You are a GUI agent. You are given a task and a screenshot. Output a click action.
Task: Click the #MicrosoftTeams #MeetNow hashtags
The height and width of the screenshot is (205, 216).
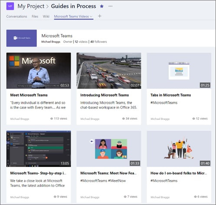click(x=103, y=181)
